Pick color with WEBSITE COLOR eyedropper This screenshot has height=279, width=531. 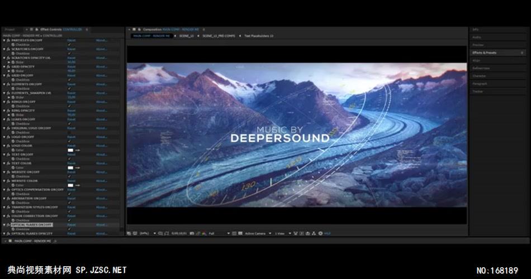78,185
